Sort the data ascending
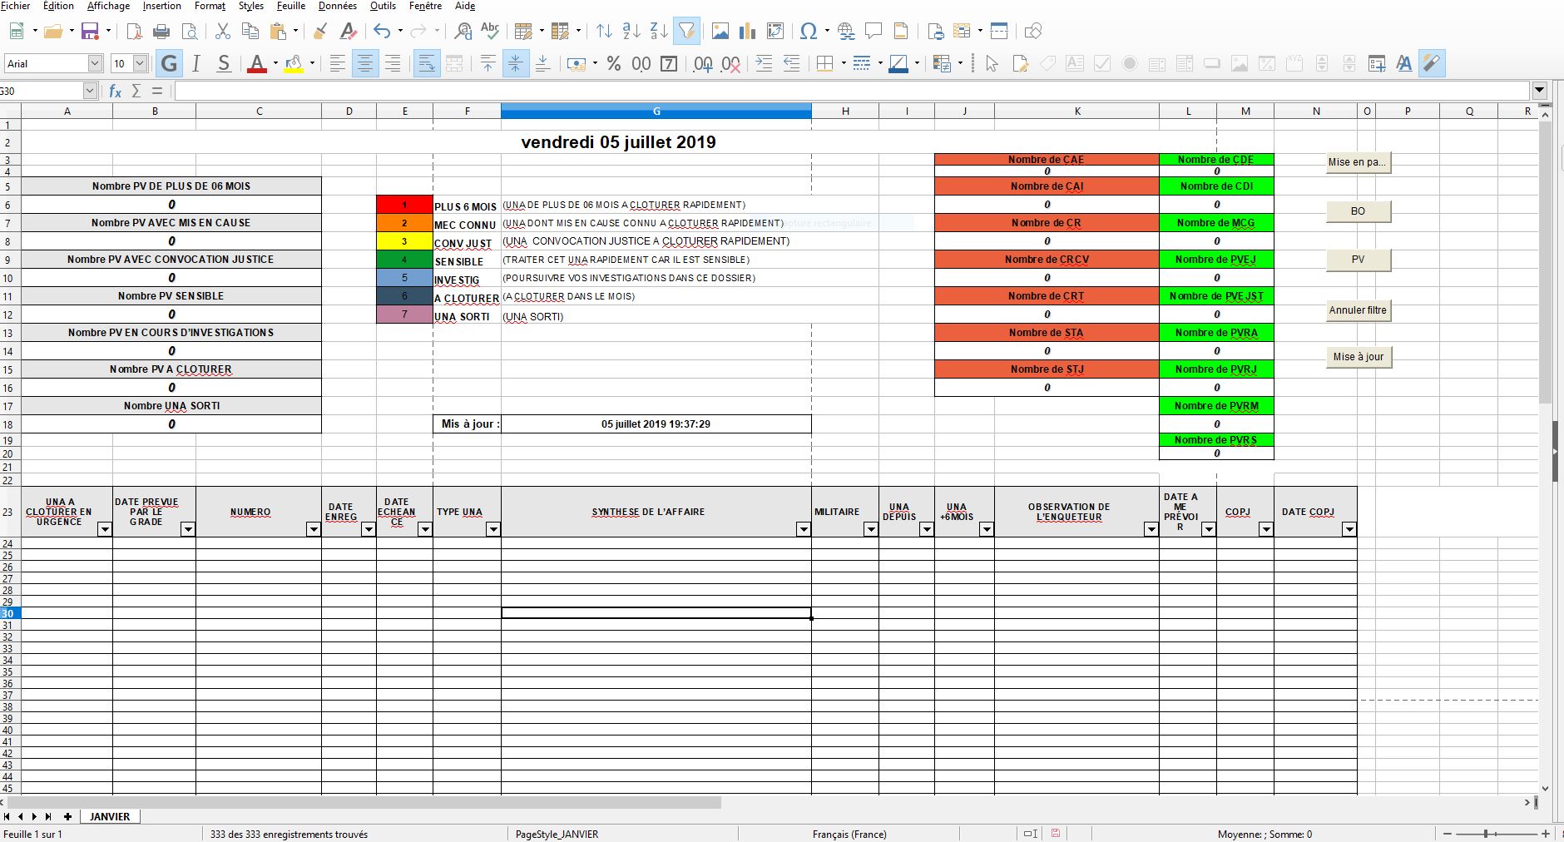The width and height of the screenshot is (1564, 842). (628, 31)
